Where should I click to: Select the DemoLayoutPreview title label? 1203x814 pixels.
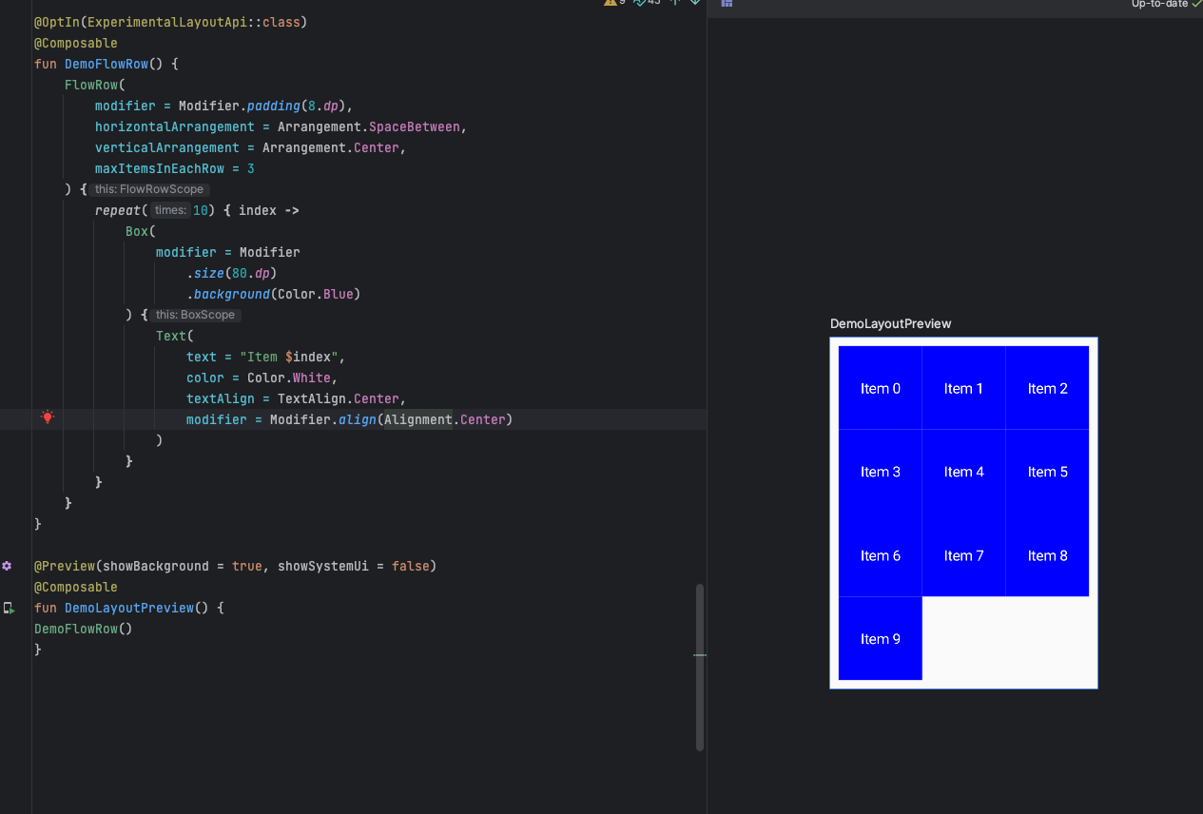tap(890, 323)
